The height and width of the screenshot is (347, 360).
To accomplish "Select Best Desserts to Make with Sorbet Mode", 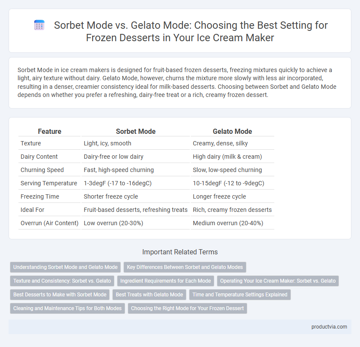I will click(60, 295).
